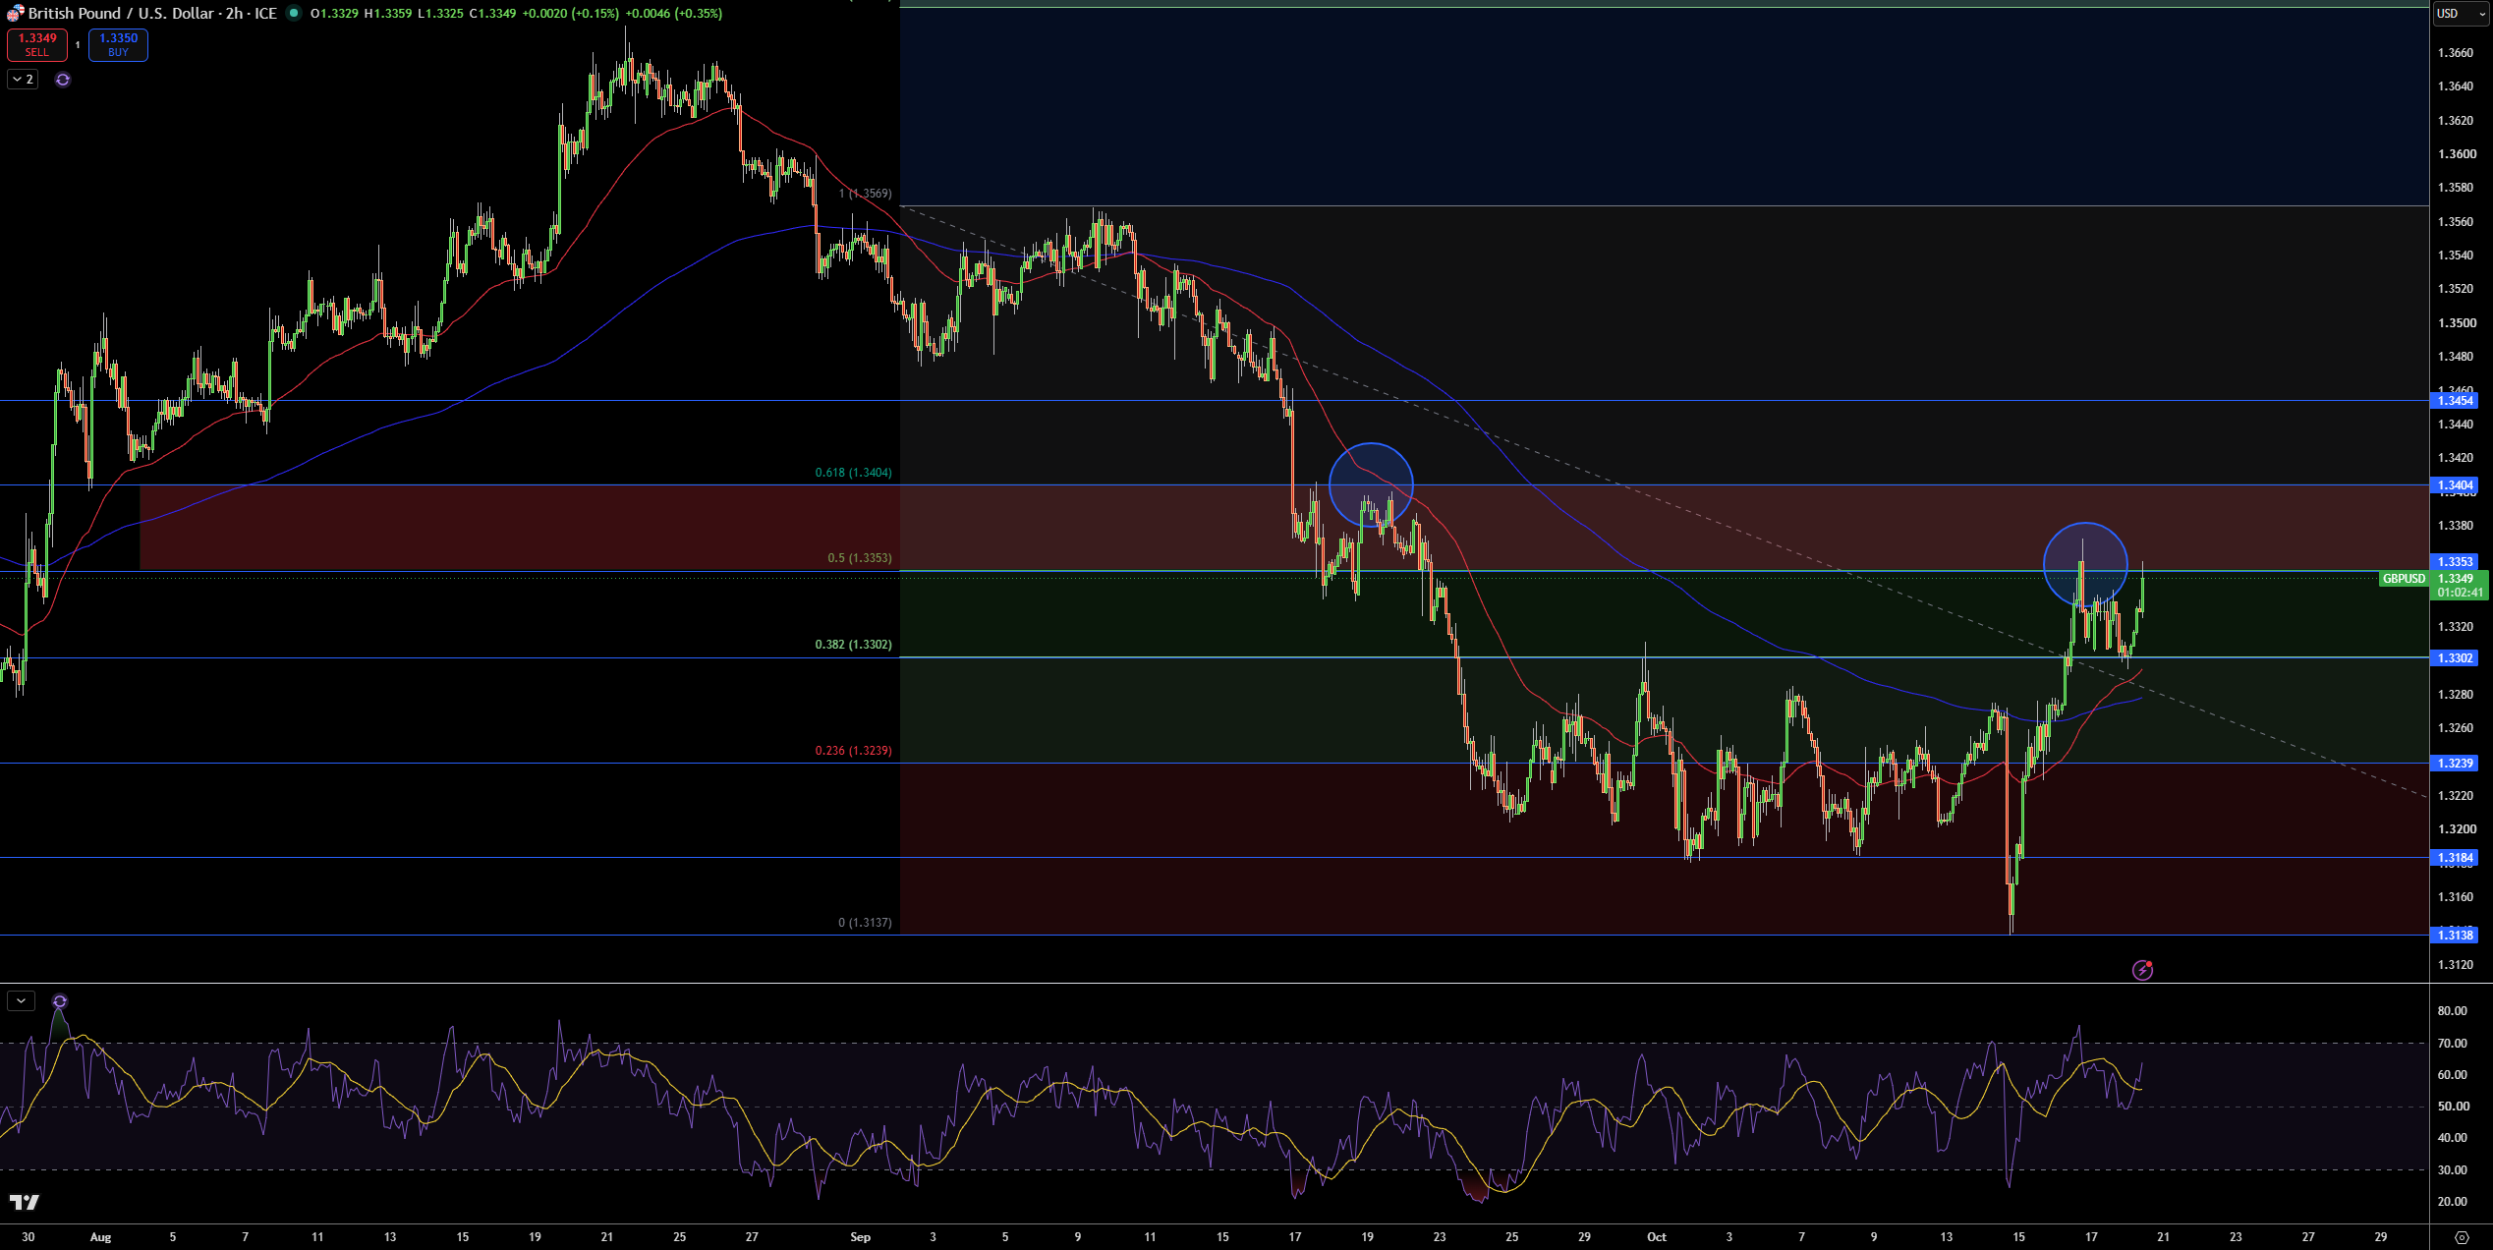Click the SELL 1.3349 button
Screen dimensions: 2493x1250
[x=37, y=44]
